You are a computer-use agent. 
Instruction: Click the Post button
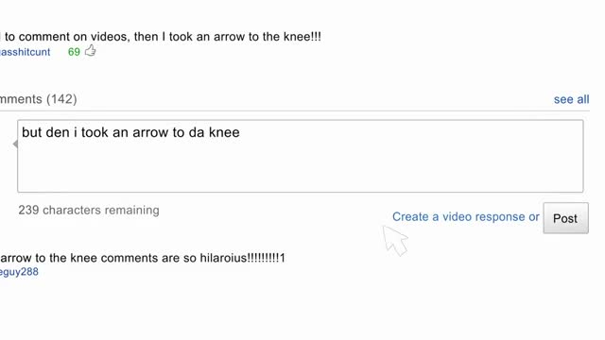pos(565,218)
